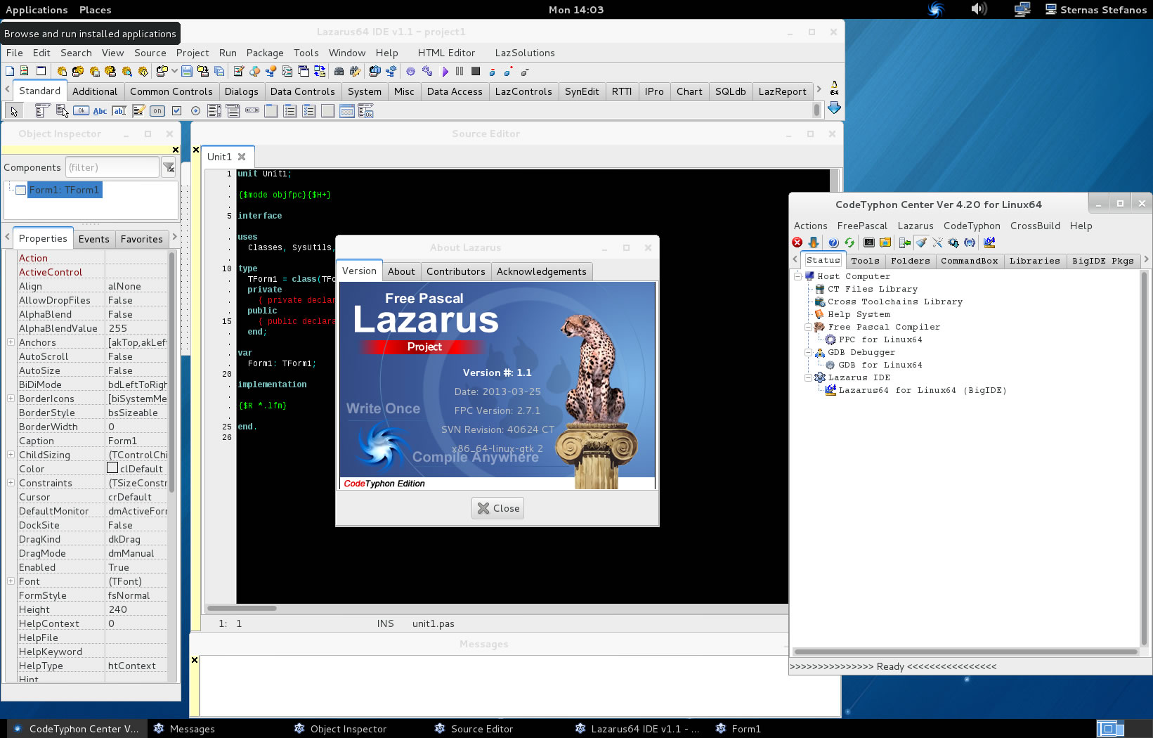Switch to the Additional palette tab

(x=95, y=91)
